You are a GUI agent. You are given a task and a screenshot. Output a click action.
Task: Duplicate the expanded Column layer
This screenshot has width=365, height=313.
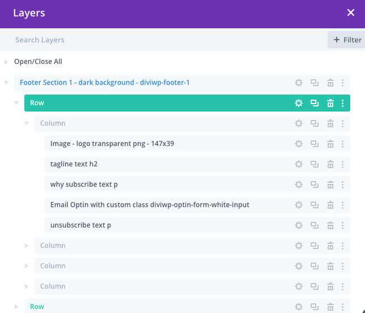pyautogui.click(x=315, y=123)
